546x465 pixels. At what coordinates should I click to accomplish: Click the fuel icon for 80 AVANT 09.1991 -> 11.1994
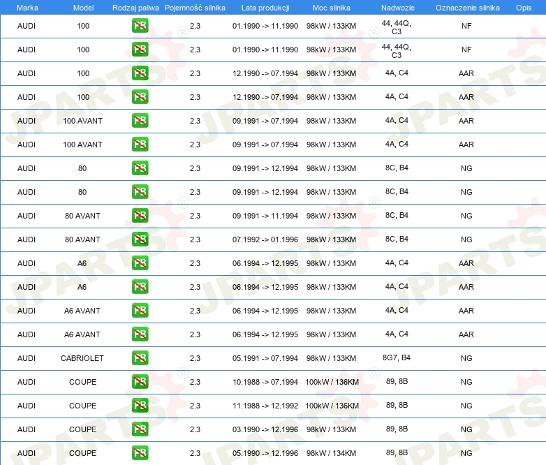pyautogui.click(x=140, y=215)
